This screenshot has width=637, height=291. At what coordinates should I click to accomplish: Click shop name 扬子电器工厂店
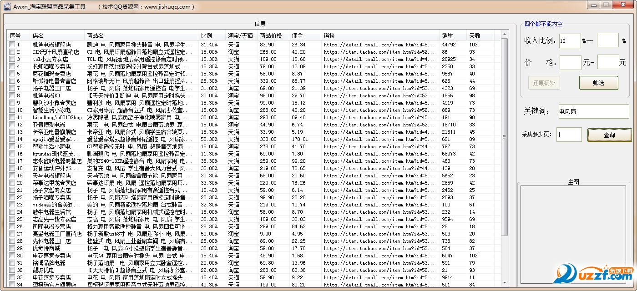[x=51, y=88]
